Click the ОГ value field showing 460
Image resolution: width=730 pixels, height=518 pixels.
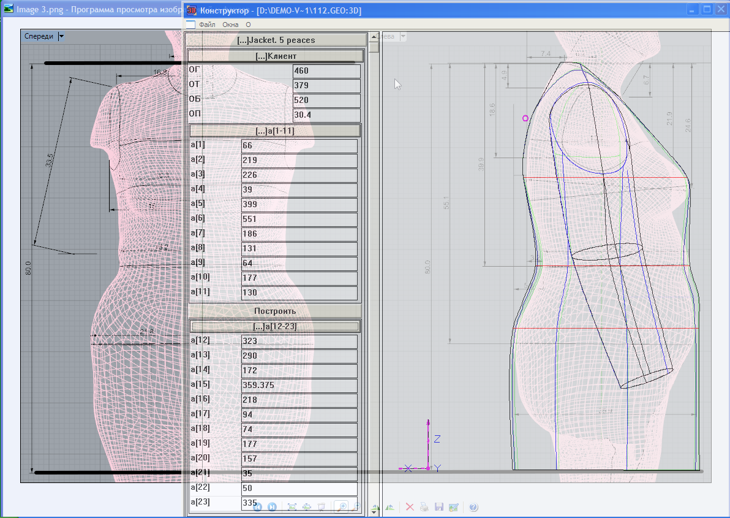click(326, 71)
